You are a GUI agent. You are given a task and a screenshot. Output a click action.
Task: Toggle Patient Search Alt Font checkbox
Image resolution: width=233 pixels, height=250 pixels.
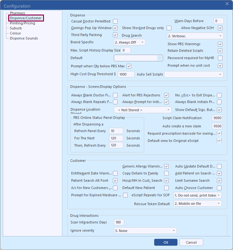pyautogui.click(x=115, y=181)
